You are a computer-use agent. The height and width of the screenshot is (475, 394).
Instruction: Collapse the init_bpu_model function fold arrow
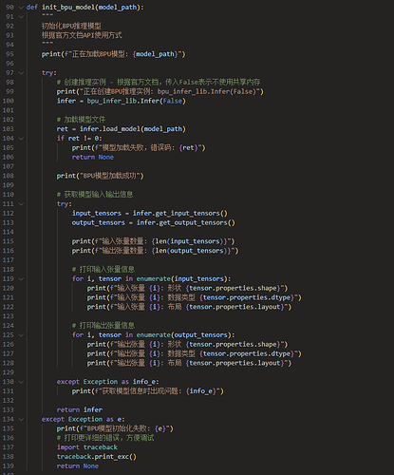pyautogui.click(x=21, y=8)
